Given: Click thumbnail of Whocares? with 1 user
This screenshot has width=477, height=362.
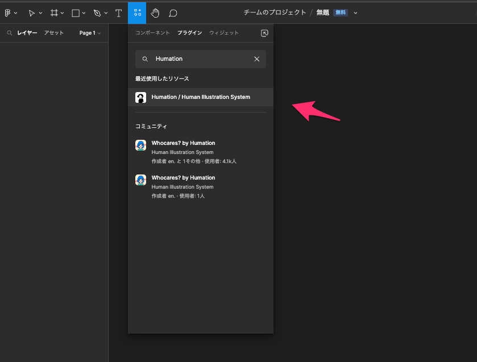Looking at the screenshot, I should pos(140,180).
